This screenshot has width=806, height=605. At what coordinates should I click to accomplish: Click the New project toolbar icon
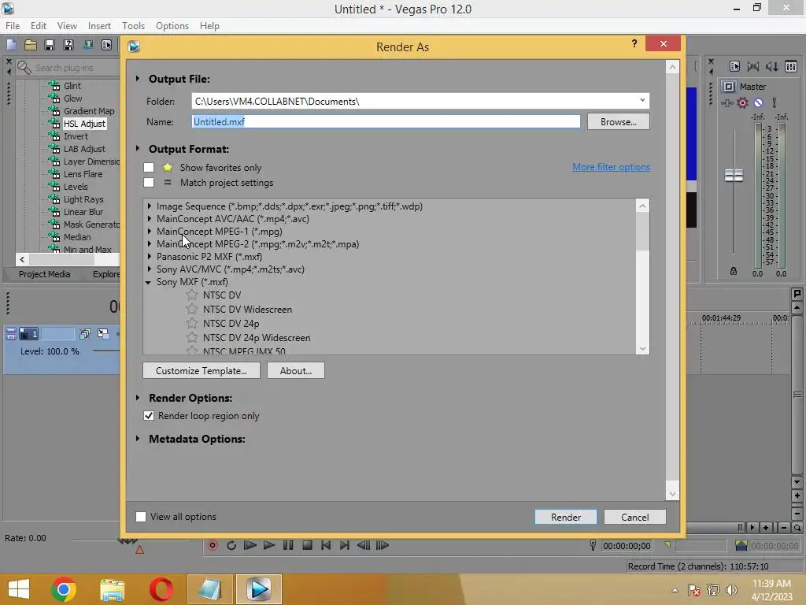(x=11, y=45)
